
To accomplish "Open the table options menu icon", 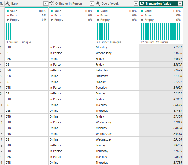I will [x=2, y=4].
